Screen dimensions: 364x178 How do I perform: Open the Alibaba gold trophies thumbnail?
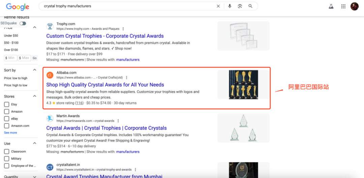tap(244, 85)
